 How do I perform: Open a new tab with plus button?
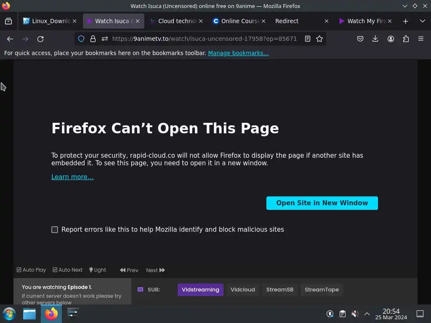point(405,21)
